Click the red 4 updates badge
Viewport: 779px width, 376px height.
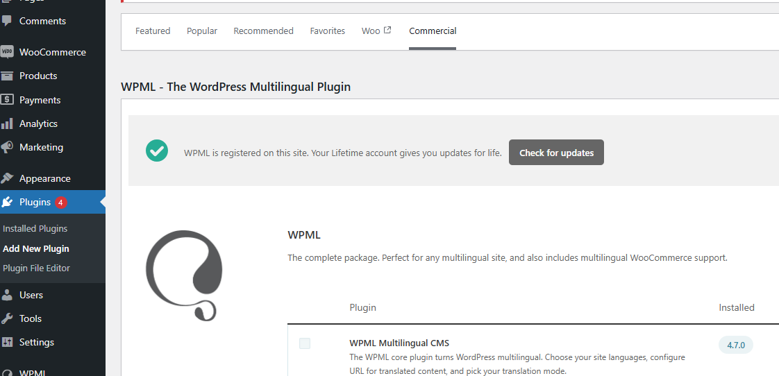click(x=61, y=202)
